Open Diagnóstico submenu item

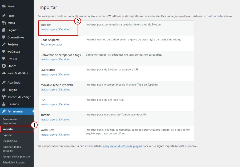pos(10,141)
